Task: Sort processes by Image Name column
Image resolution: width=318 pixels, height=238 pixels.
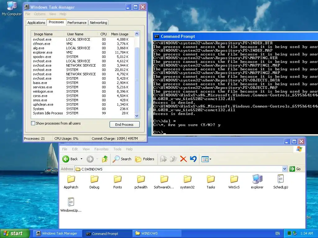Action: click(x=48, y=34)
